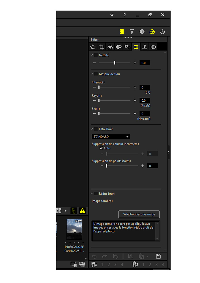
Task: Click plus button for Netteté slider
Action: [135, 63]
